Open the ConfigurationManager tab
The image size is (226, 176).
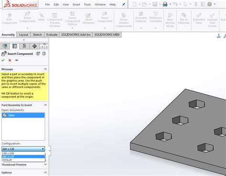click(x=24, y=46)
